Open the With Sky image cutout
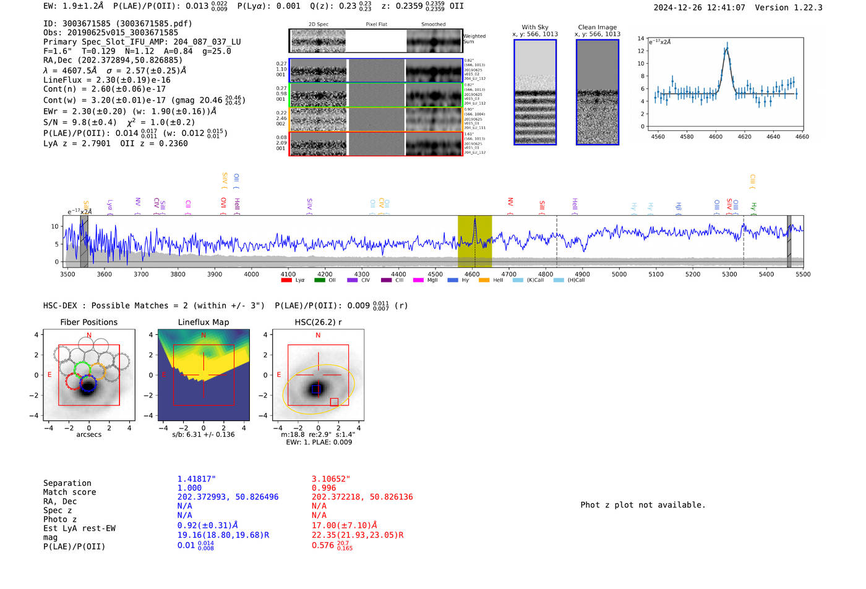This screenshot has height=589, width=866. coord(535,92)
